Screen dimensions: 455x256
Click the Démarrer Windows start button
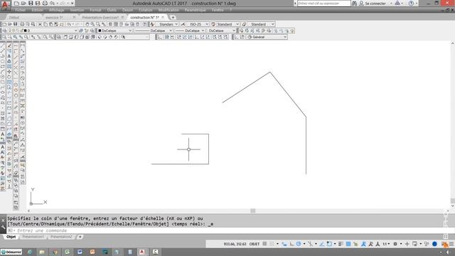point(11,252)
